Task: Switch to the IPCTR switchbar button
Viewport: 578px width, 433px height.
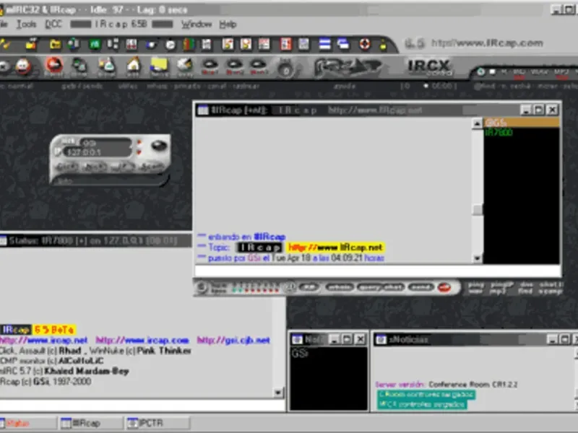Action: point(158,423)
